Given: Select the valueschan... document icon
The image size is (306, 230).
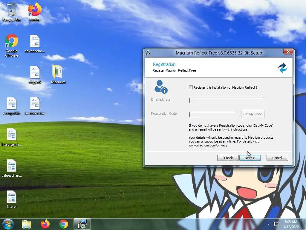Looking at the screenshot, I should [x=12, y=168].
